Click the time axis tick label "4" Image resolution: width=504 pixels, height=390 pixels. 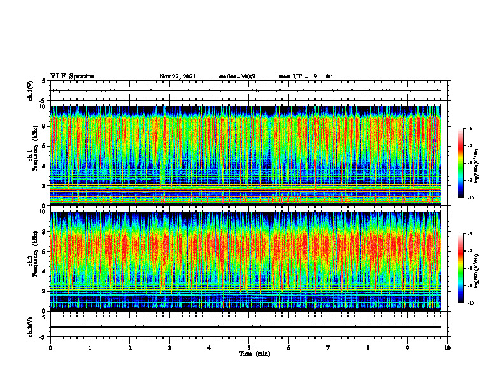pos(209,348)
